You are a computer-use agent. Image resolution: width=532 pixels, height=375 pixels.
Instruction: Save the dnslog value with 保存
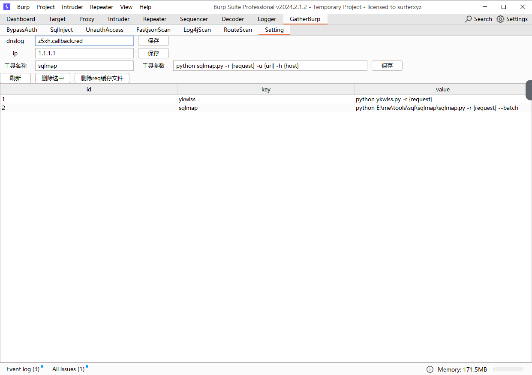(153, 41)
